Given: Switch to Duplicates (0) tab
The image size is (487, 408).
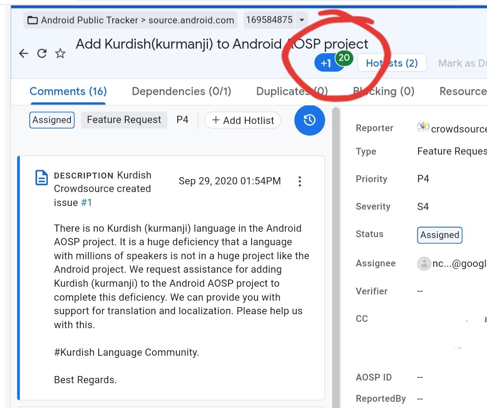Looking at the screenshot, I should [292, 91].
